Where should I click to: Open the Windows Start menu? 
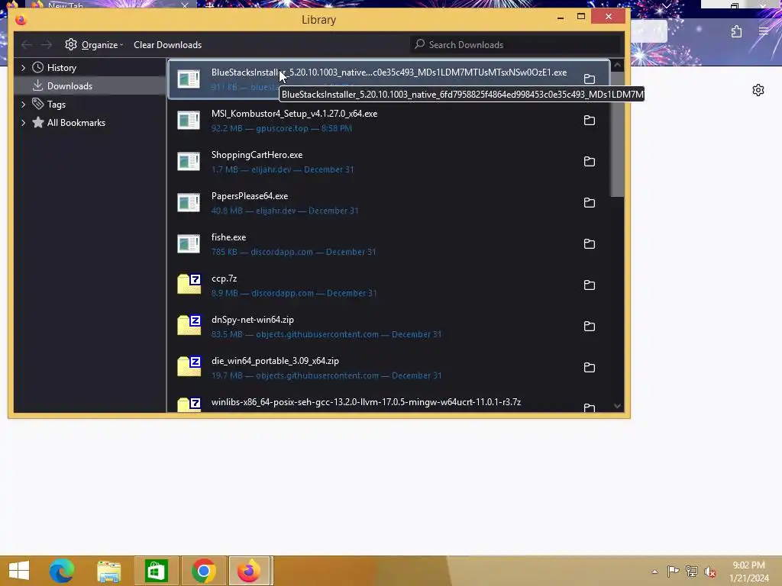[x=19, y=571]
